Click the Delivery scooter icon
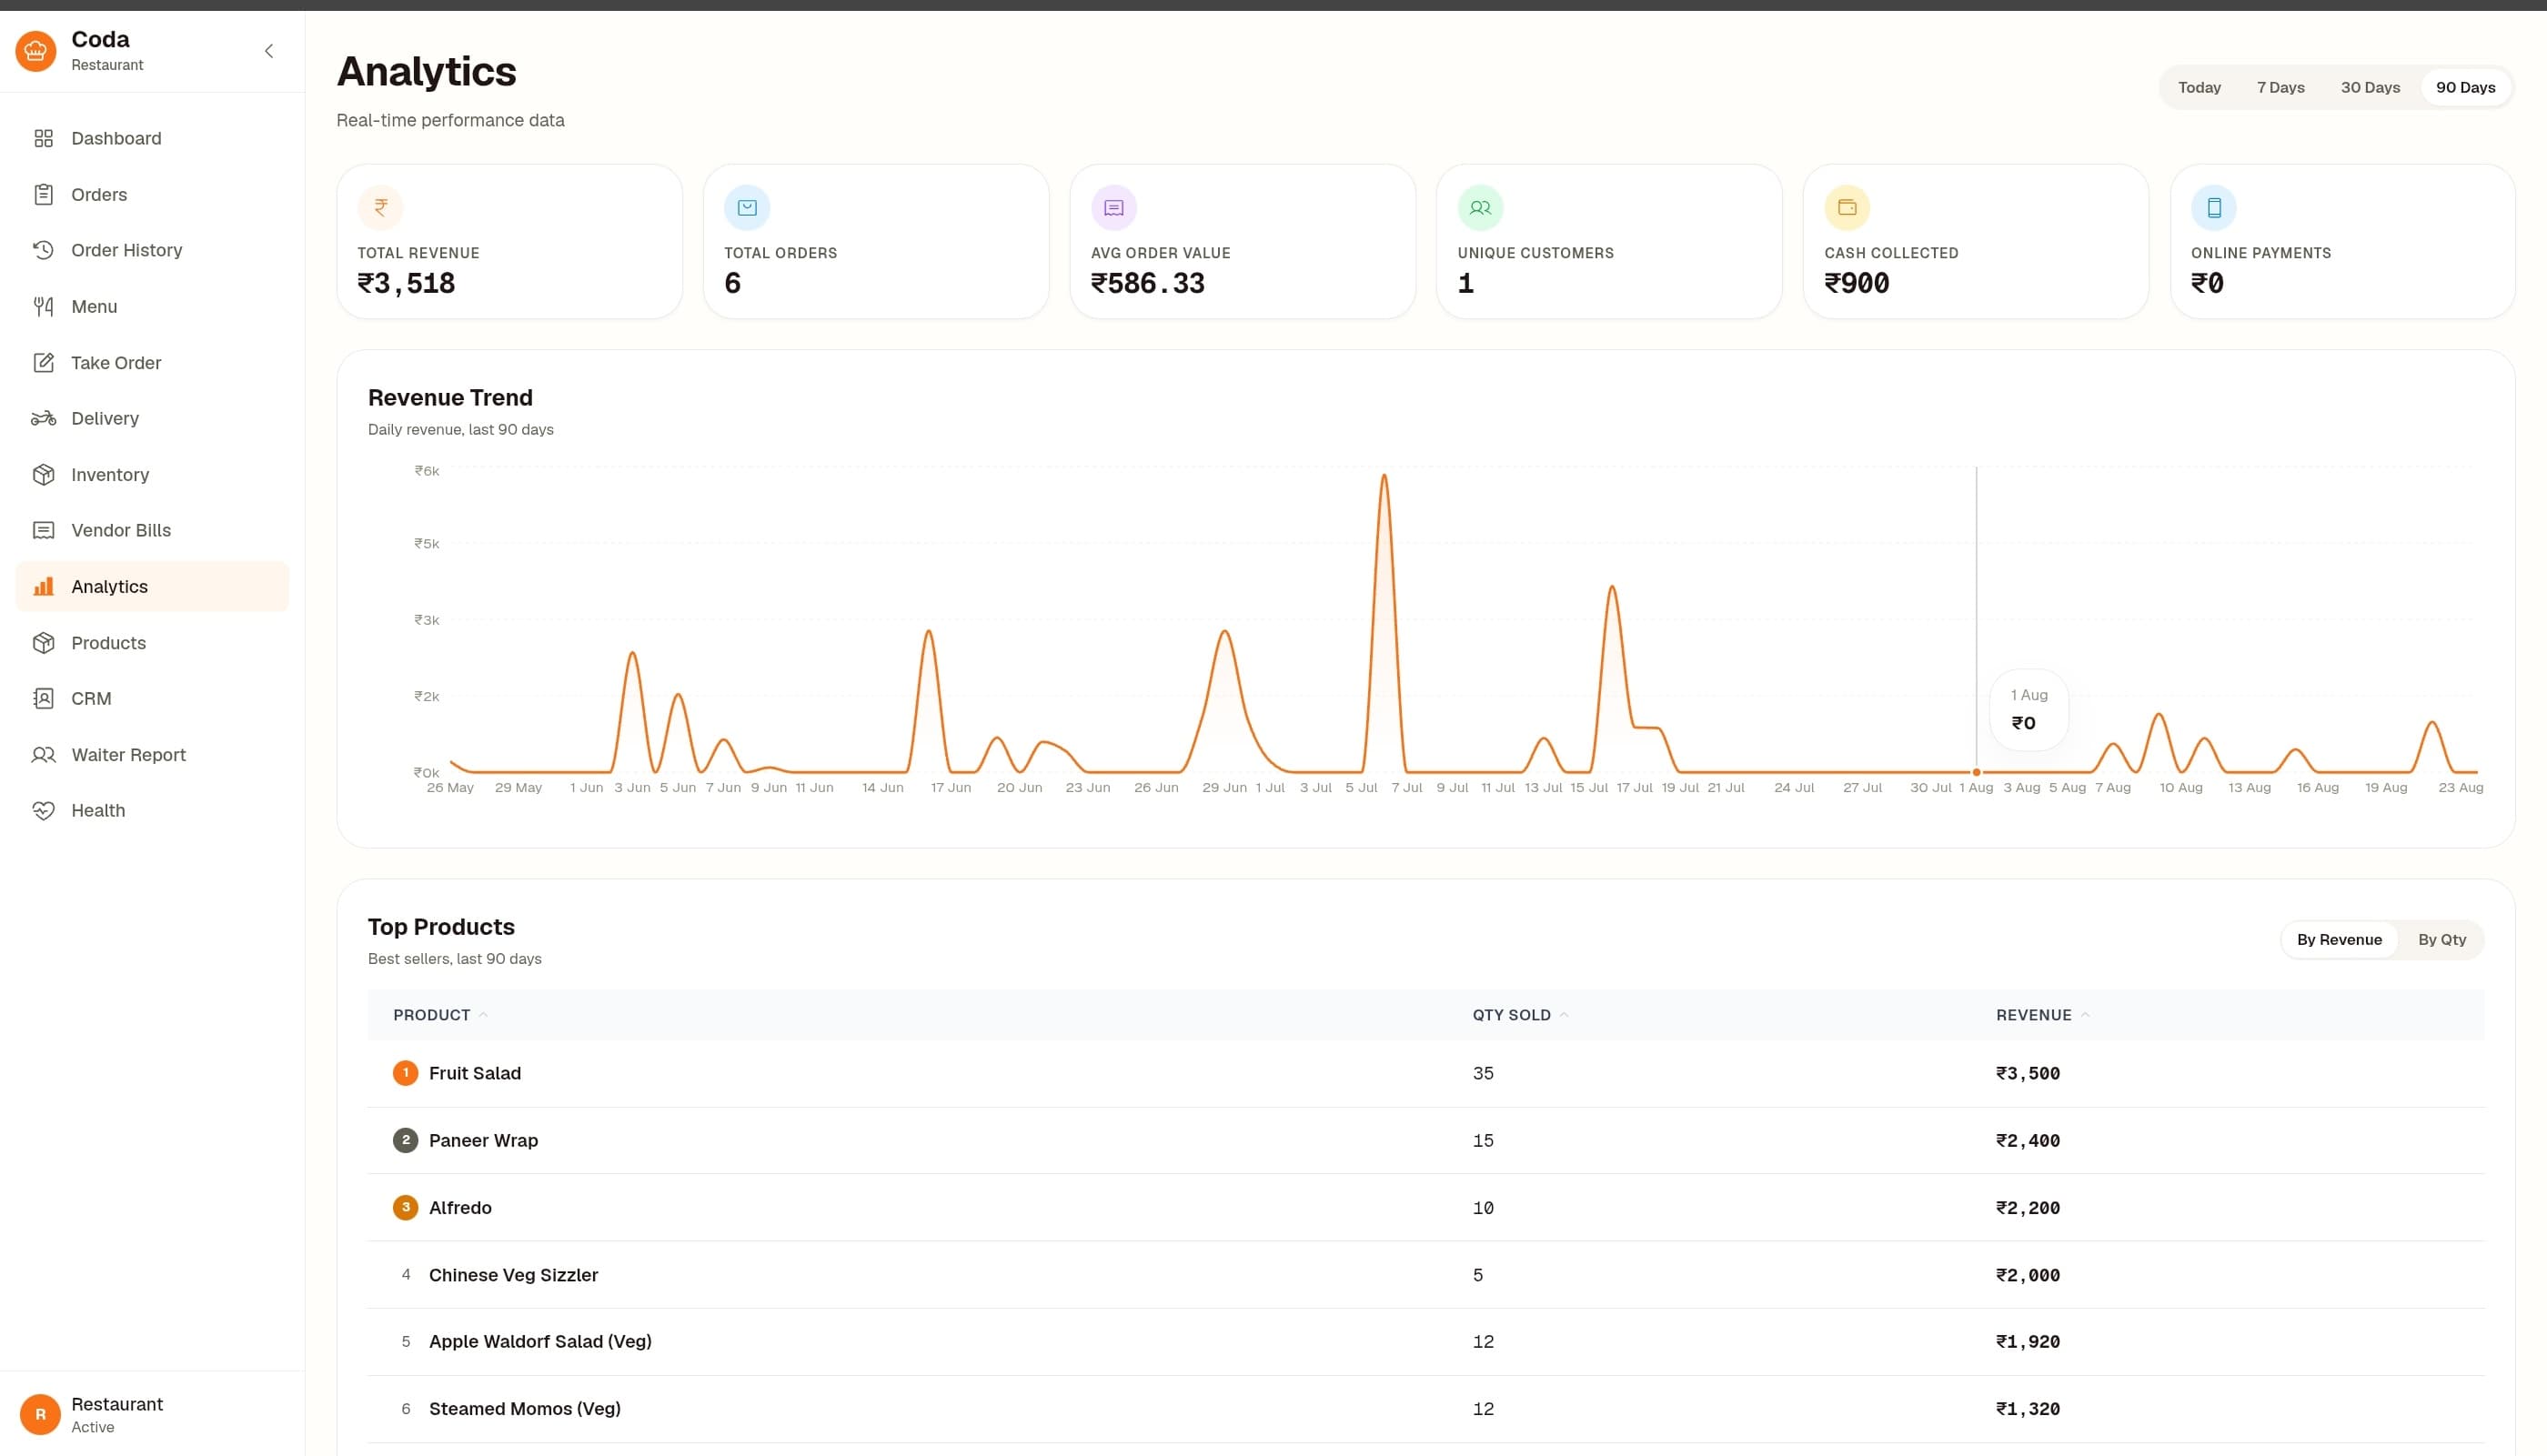The height and width of the screenshot is (1456, 2547). 43,418
